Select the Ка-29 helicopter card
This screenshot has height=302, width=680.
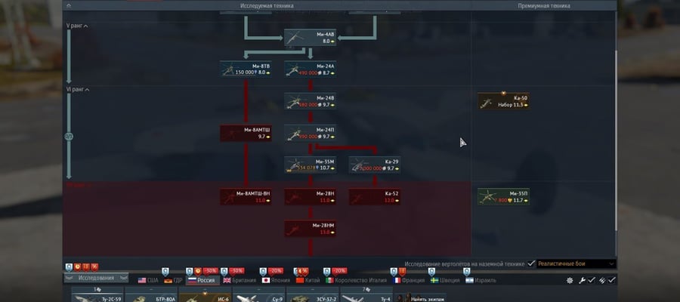coord(375,165)
